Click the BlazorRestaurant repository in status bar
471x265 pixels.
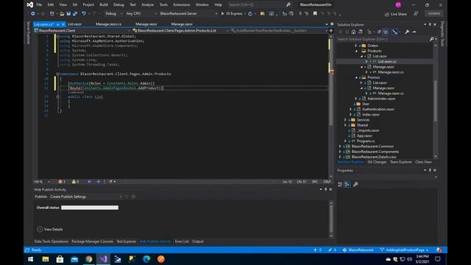(x=358, y=250)
